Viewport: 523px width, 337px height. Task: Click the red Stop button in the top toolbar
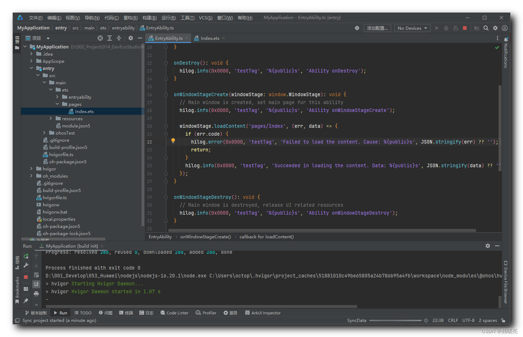[465, 28]
